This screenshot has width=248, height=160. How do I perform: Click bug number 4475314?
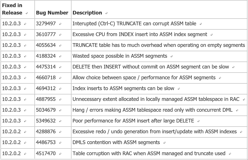click(46, 67)
